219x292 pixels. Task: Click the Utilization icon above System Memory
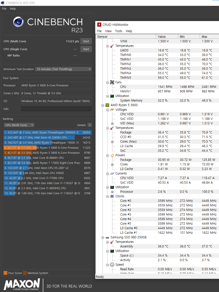(112, 96)
